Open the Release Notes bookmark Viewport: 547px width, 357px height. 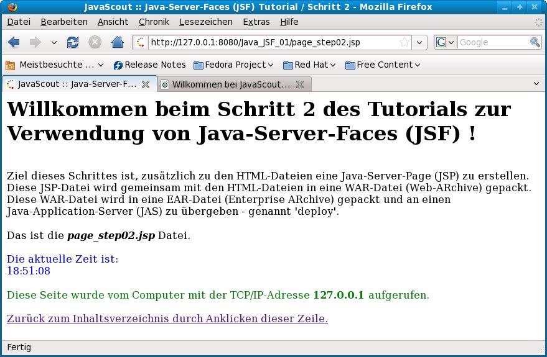149,65
